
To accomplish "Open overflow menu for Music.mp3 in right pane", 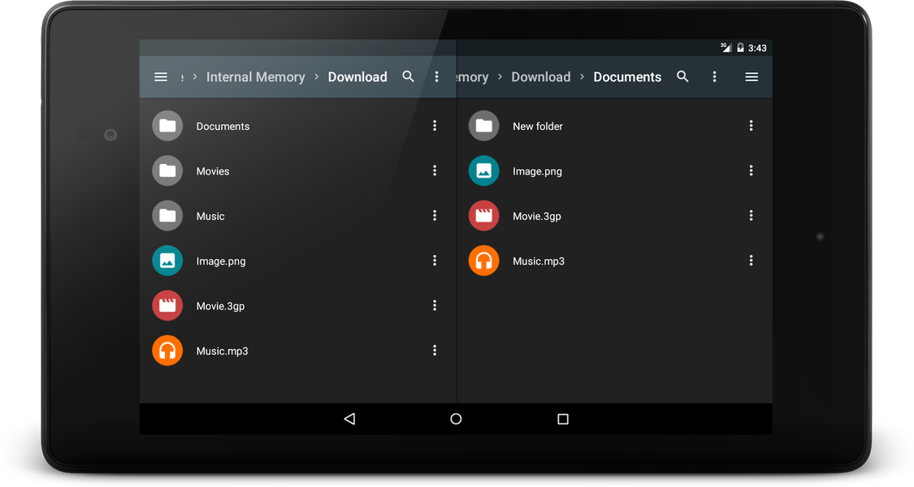I will (751, 261).
